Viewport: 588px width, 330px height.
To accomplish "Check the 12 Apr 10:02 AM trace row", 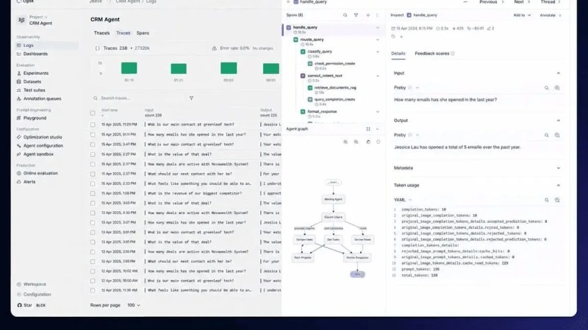I will pos(93,271).
